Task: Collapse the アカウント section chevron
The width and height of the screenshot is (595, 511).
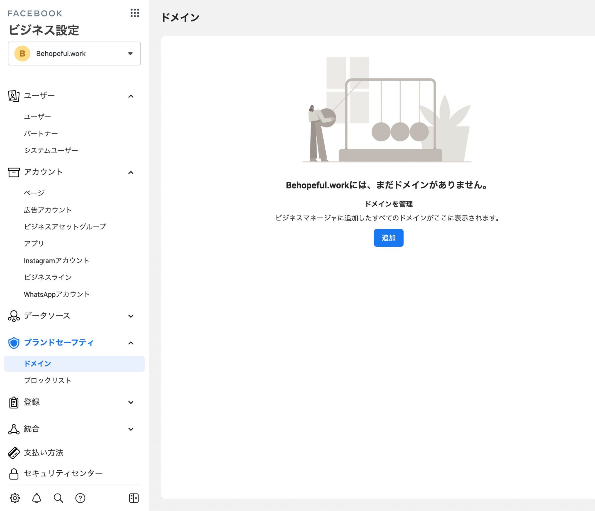Action: pyautogui.click(x=131, y=172)
